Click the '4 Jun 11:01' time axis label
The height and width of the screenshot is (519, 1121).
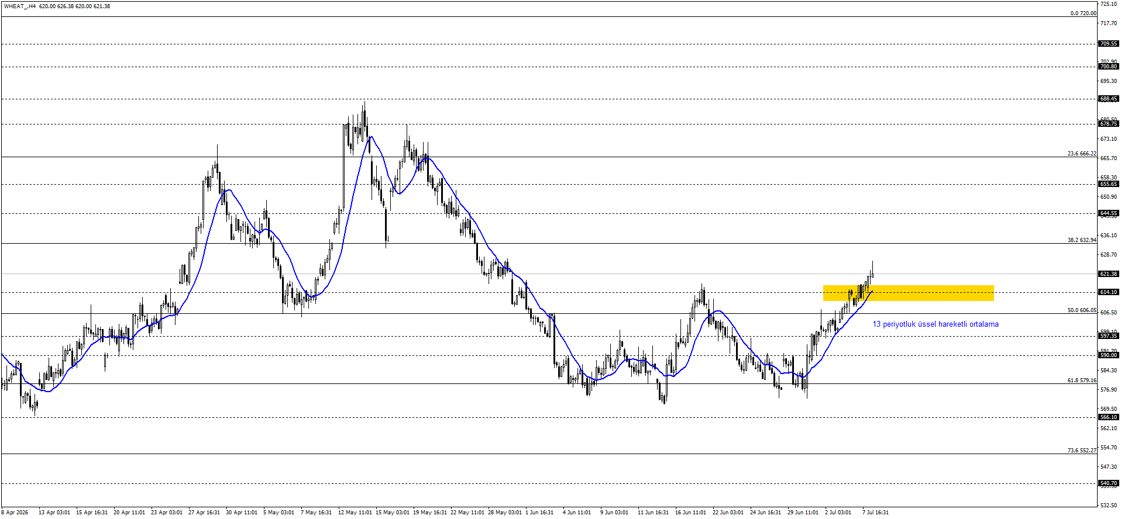click(x=577, y=513)
